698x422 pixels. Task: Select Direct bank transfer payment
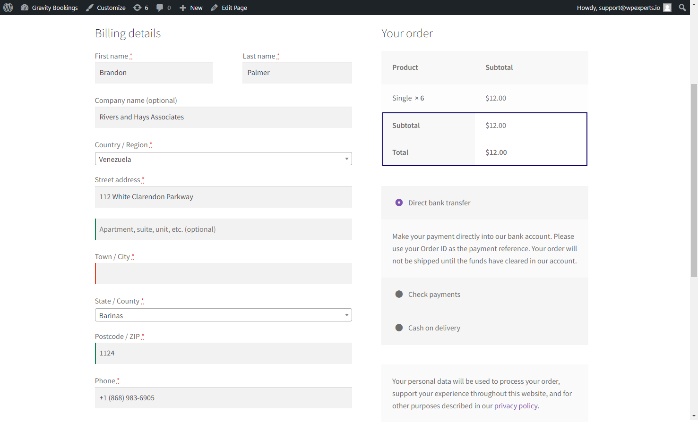(399, 203)
